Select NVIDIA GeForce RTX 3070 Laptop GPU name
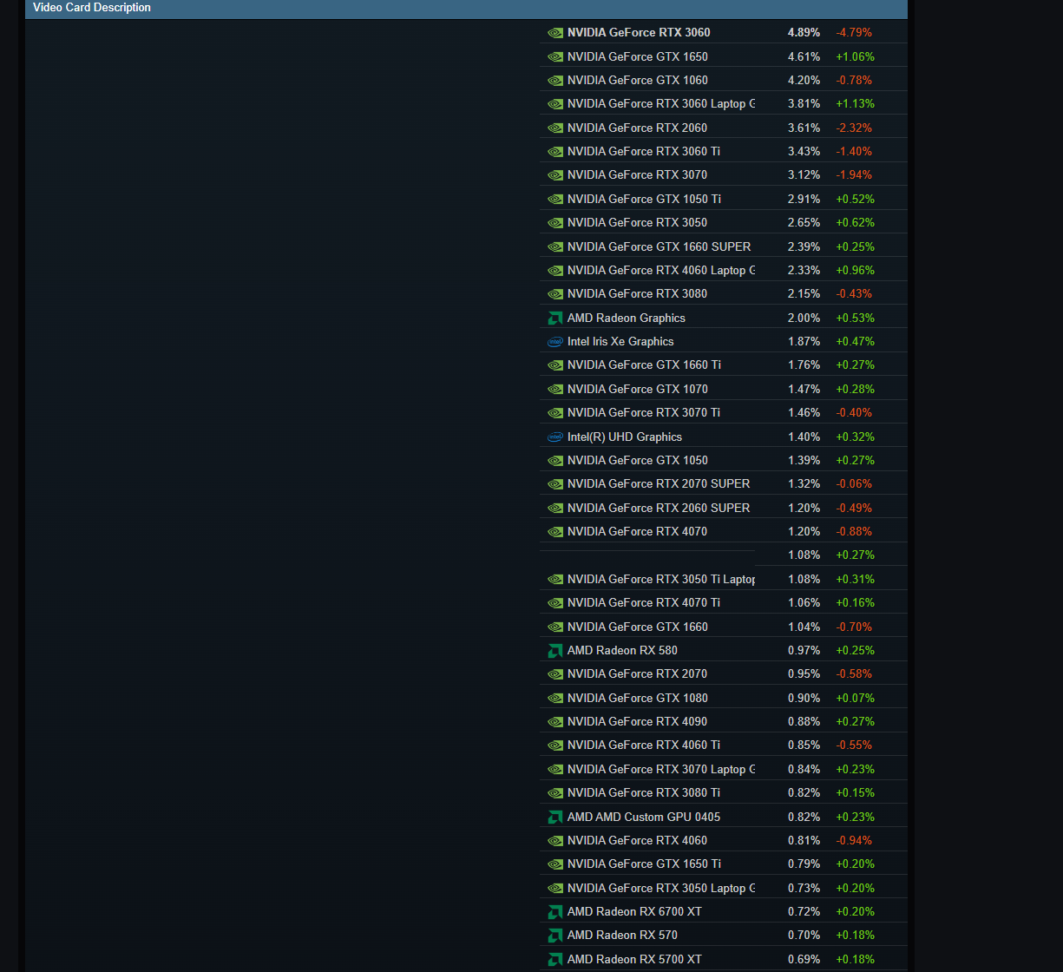The width and height of the screenshot is (1063, 972). pyautogui.click(x=660, y=770)
